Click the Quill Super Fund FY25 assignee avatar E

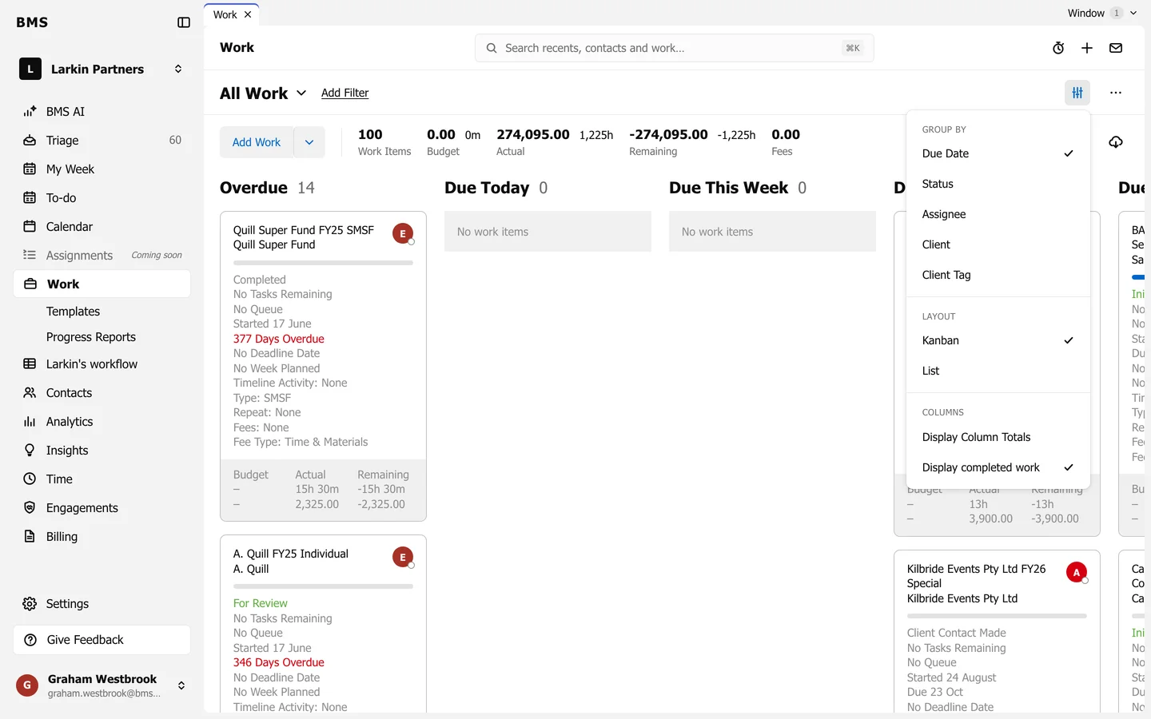pyautogui.click(x=403, y=233)
